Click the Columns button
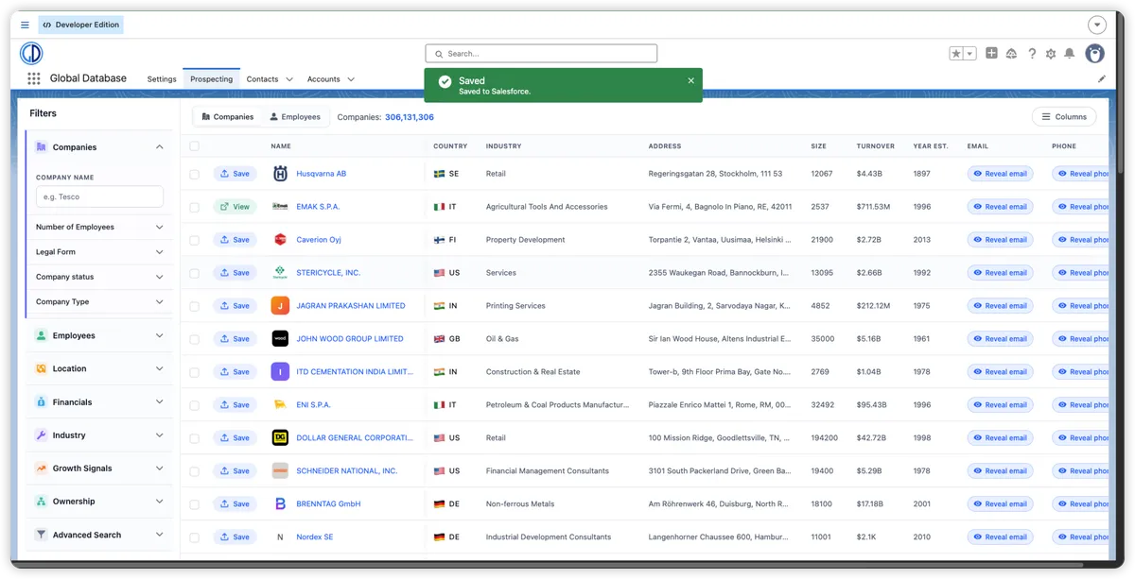 [x=1064, y=117]
